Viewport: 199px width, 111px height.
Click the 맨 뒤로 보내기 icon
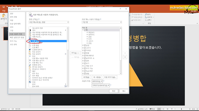pyautogui.click(x=30, y=67)
